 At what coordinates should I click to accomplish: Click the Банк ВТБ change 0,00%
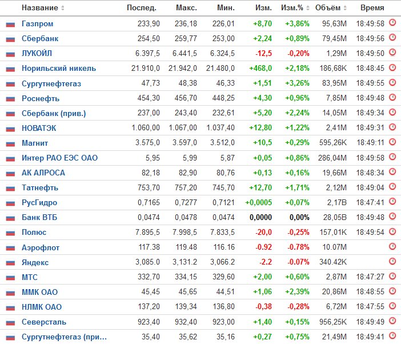tap(299, 217)
